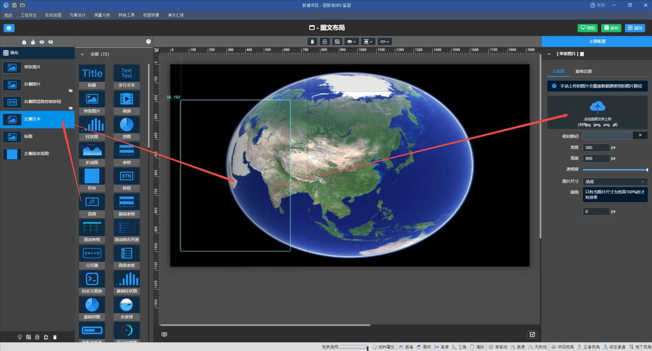Open the 测量分析 menu
652x351 pixels.
[x=102, y=15]
